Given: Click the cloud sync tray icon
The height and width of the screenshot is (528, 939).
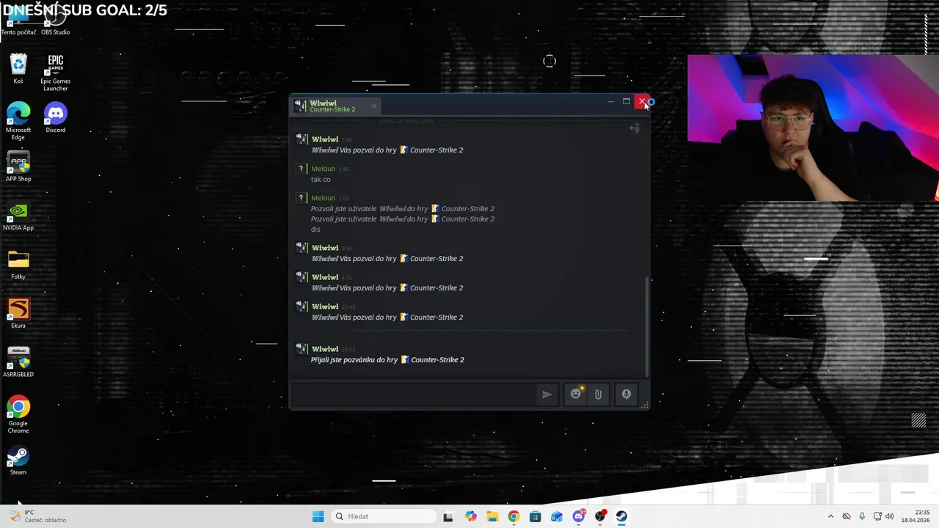Looking at the screenshot, I should tap(847, 516).
